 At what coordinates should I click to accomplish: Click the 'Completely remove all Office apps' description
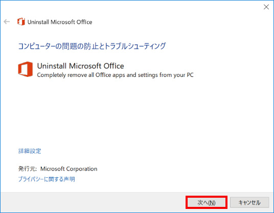click(x=115, y=75)
